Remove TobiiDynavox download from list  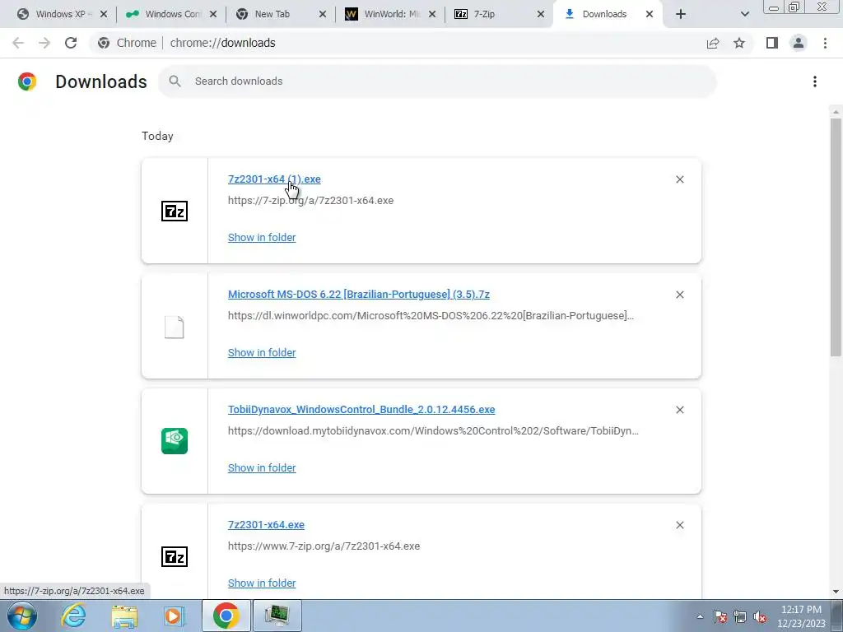pos(679,410)
